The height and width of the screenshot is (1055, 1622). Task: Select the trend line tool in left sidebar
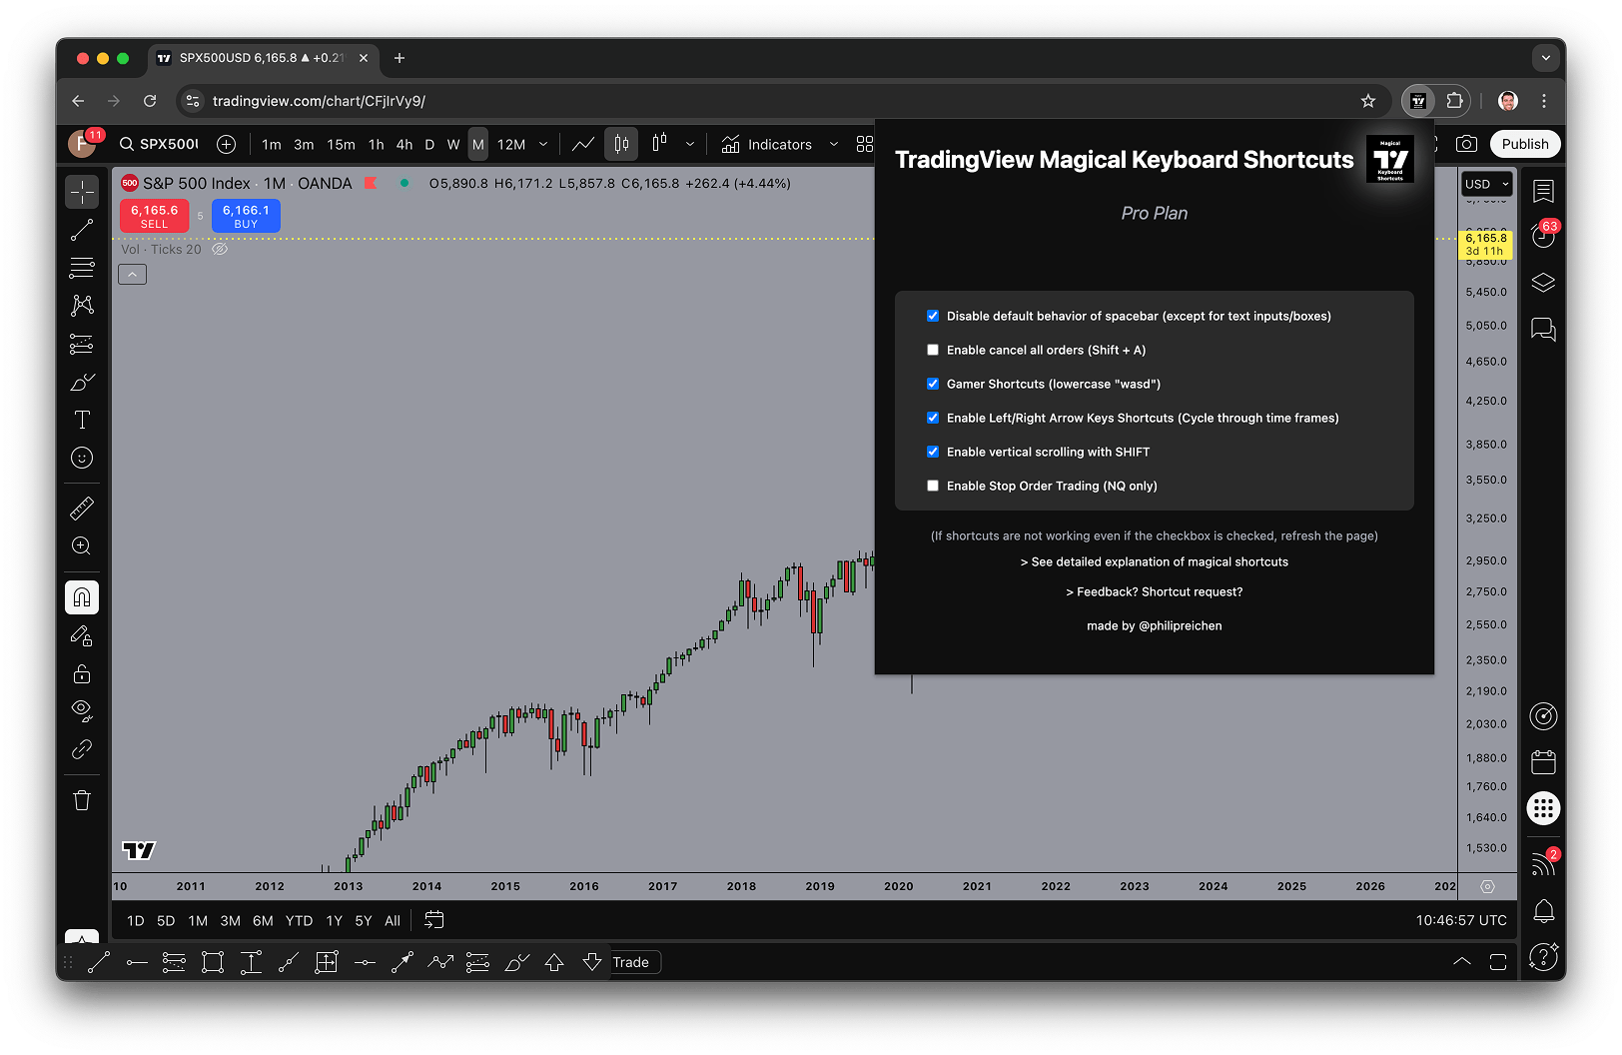pos(82,230)
